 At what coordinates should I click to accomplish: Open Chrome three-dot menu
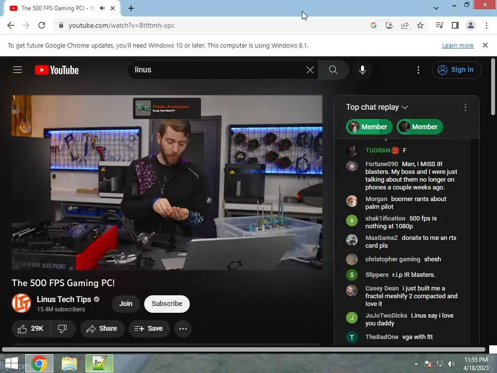486,25
